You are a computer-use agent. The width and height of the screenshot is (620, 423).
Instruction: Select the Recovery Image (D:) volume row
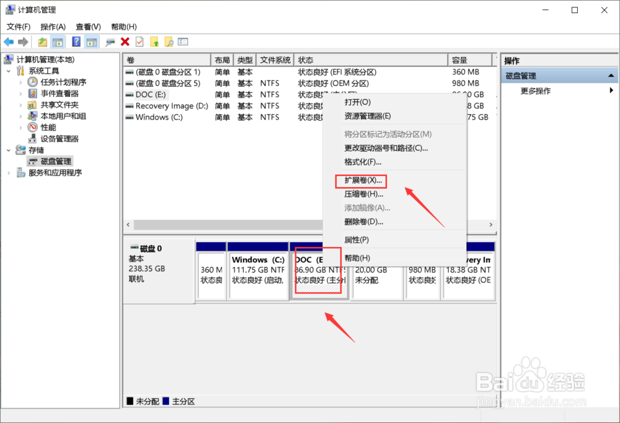coord(172,106)
